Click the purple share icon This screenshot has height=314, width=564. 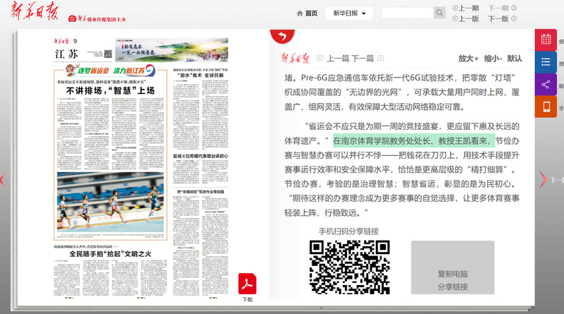pyautogui.click(x=546, y=85)
